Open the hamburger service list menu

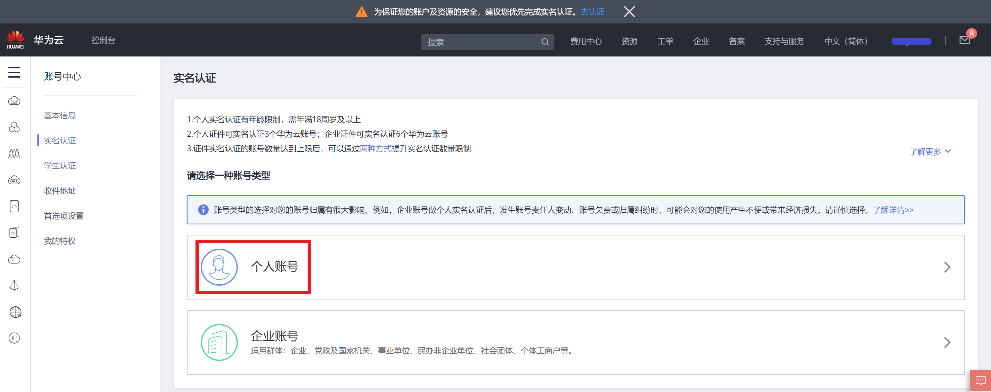coord(14,72)
